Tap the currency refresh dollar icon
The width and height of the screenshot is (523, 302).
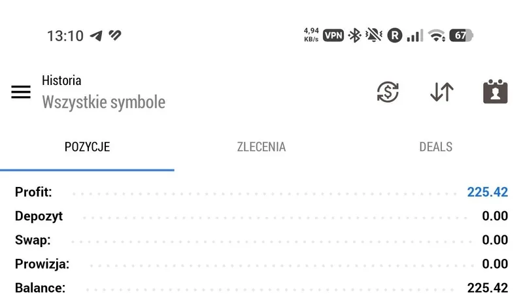[388, 92]
